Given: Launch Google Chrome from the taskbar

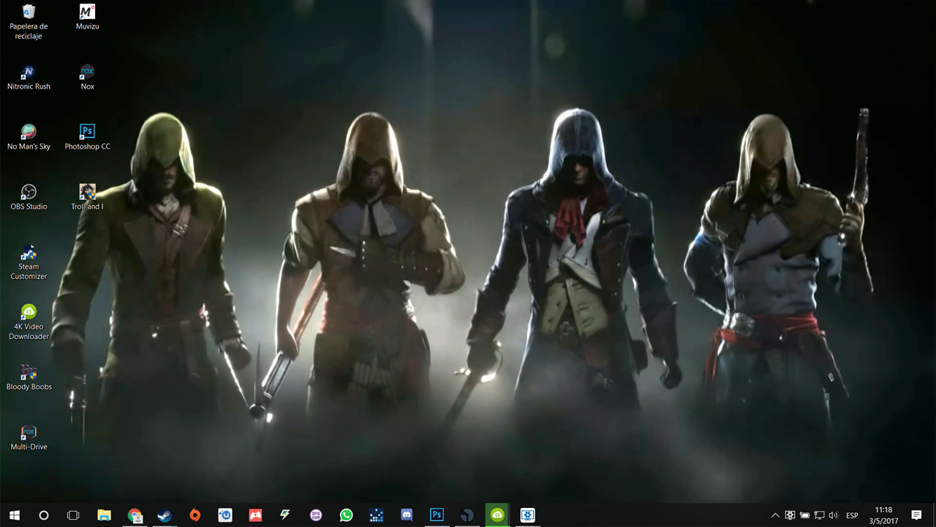Looking at the screenshot, I should [135, 515].
